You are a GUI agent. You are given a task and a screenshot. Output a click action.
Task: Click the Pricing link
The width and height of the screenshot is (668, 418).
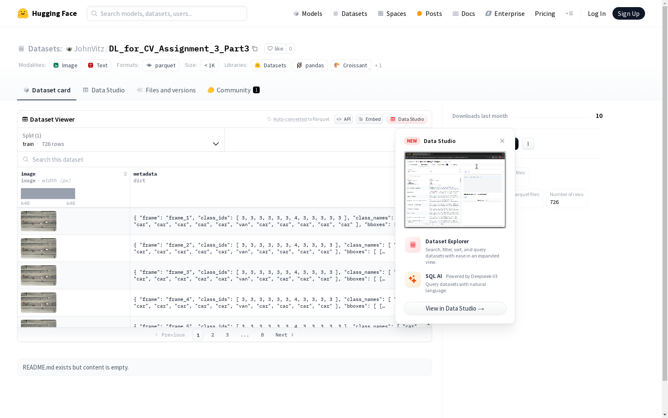545,13
